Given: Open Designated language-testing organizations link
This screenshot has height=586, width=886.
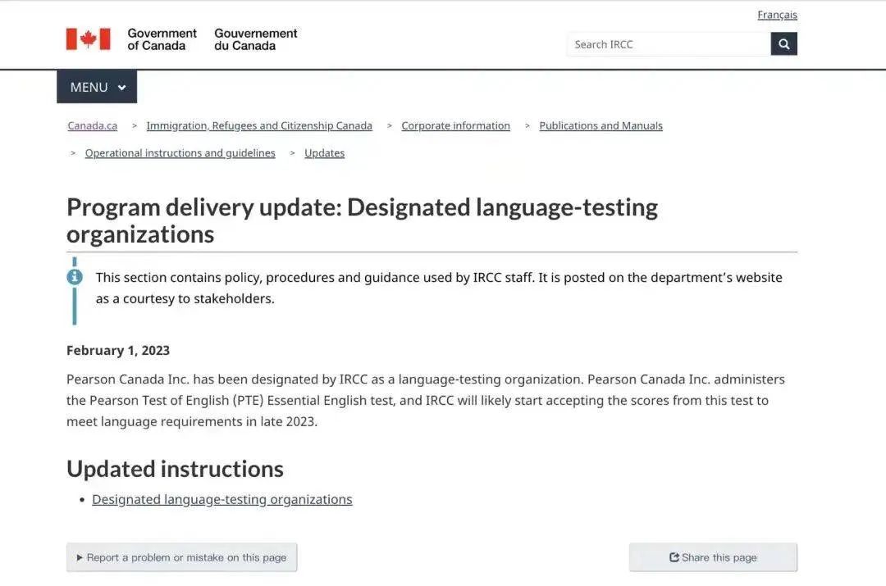Looking at the screenshot, I should coord(222,500).
